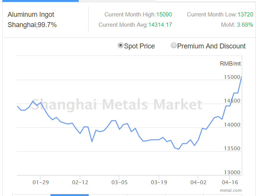Click the highlighted blue tab below the chart
Image resolution: width=258 pixels, height=196 pixels.
69,195
